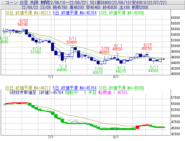Click the red 6/20 56740 peak label
The image size is (185, 141).
pyautogui.click(x=23, y=23)
